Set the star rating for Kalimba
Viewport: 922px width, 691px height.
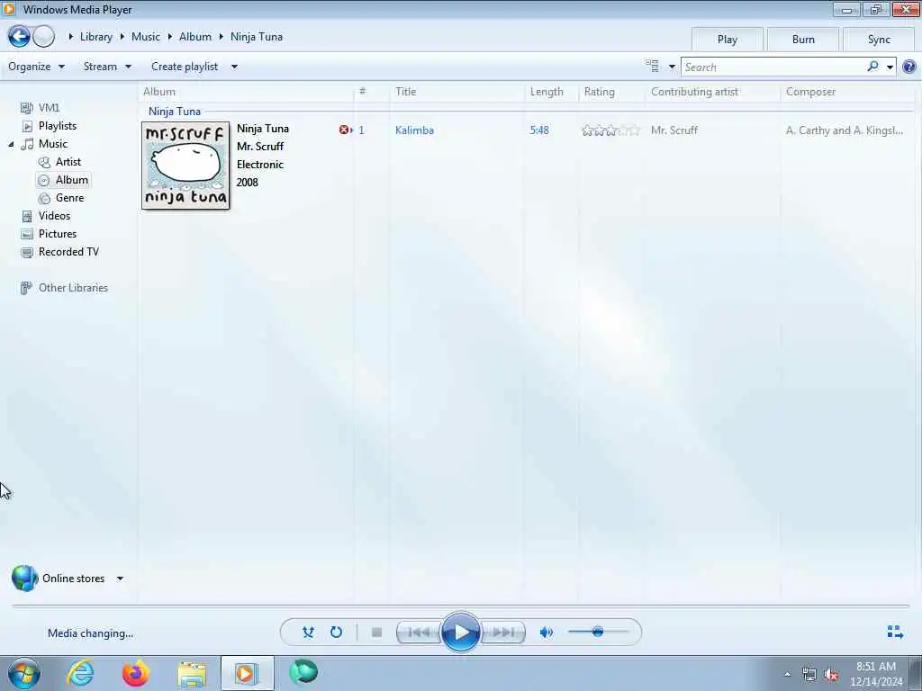(x=611, y=130)
